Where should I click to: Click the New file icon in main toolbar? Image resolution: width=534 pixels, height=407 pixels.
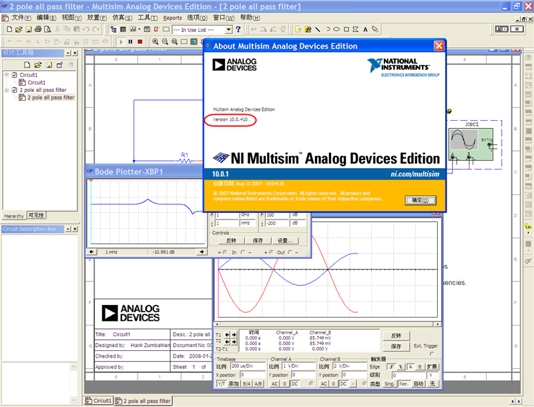click(9, 29)
